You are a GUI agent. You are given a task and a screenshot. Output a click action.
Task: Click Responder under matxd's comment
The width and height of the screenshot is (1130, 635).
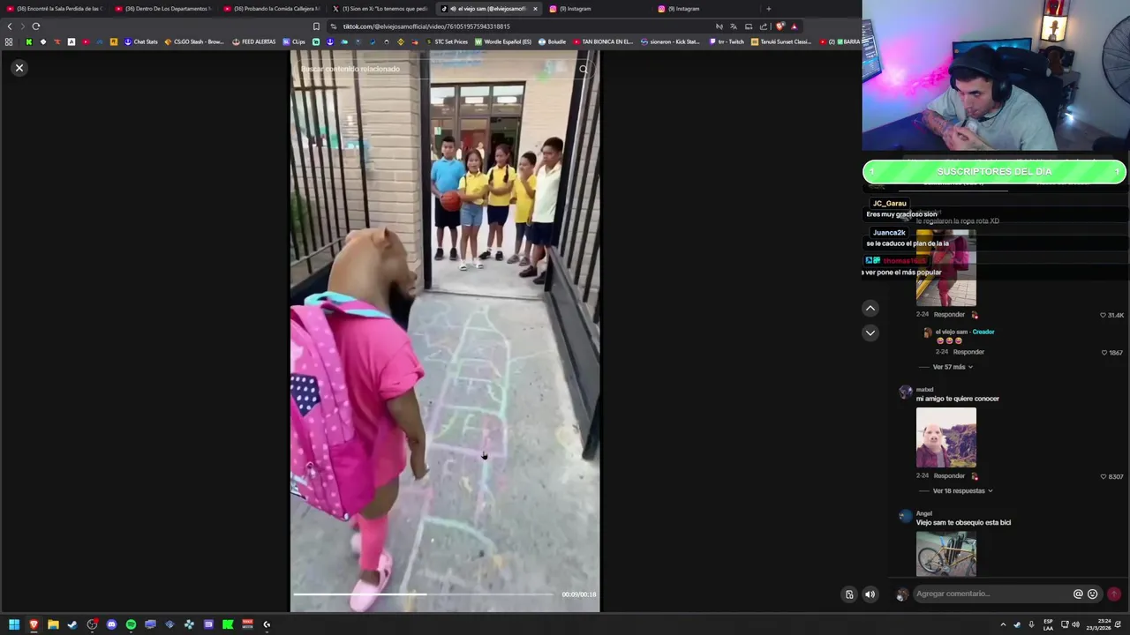click(949, 475)
